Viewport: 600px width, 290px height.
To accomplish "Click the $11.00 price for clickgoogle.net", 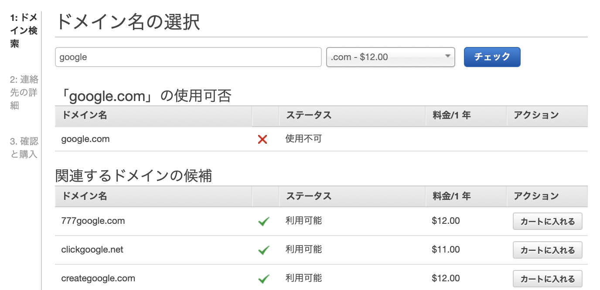I will 446,250.
